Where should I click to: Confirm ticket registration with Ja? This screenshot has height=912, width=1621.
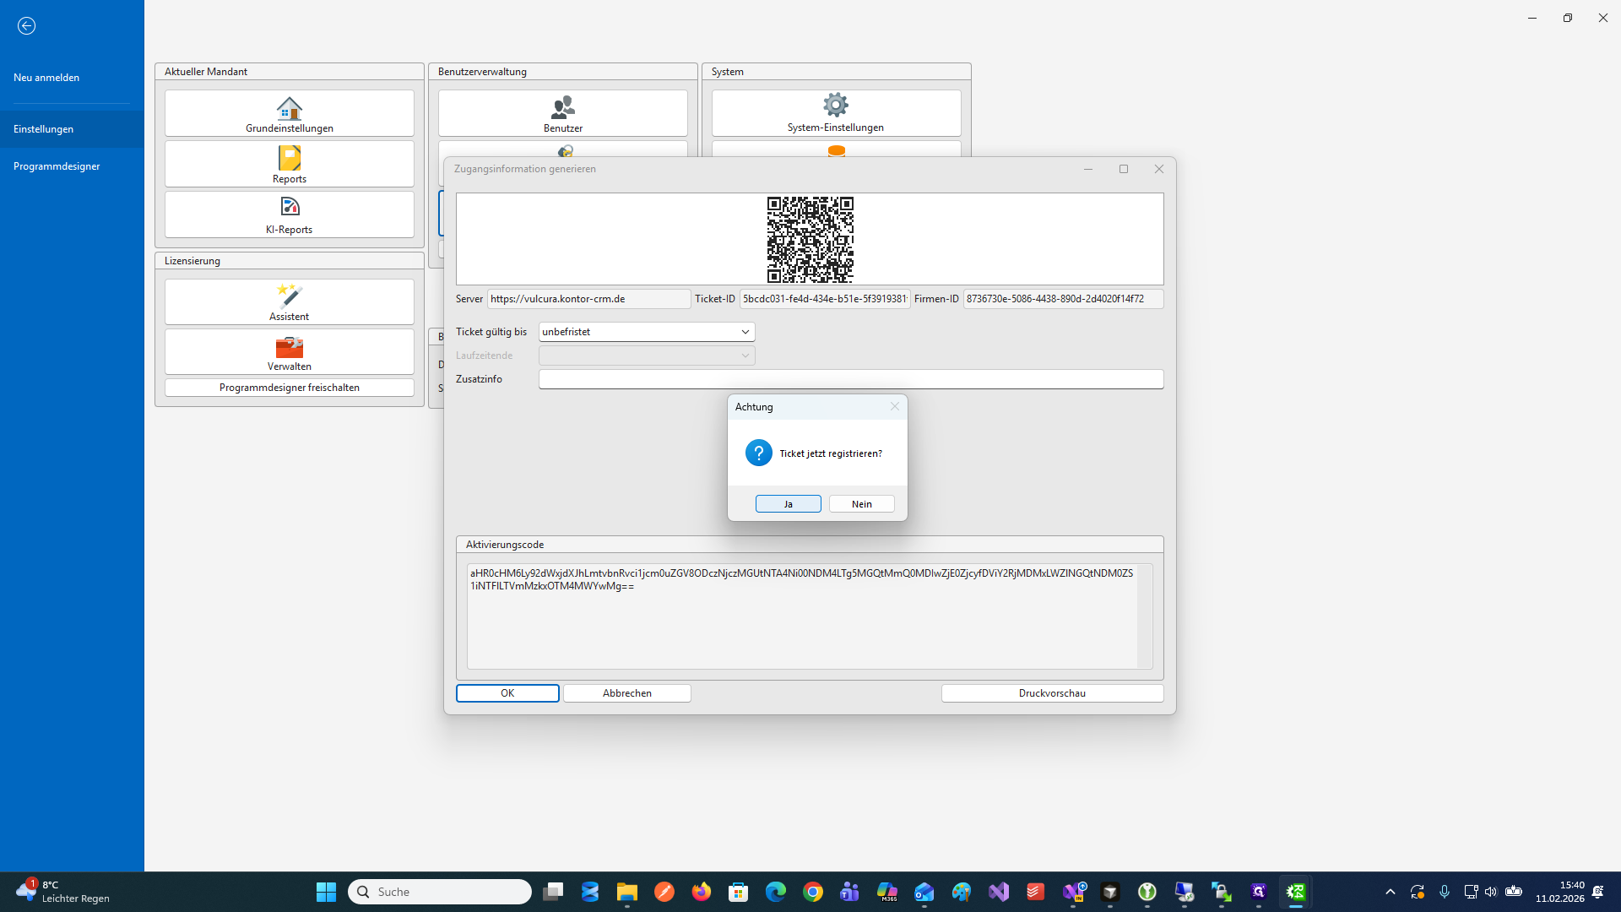(x=788, y=504)
